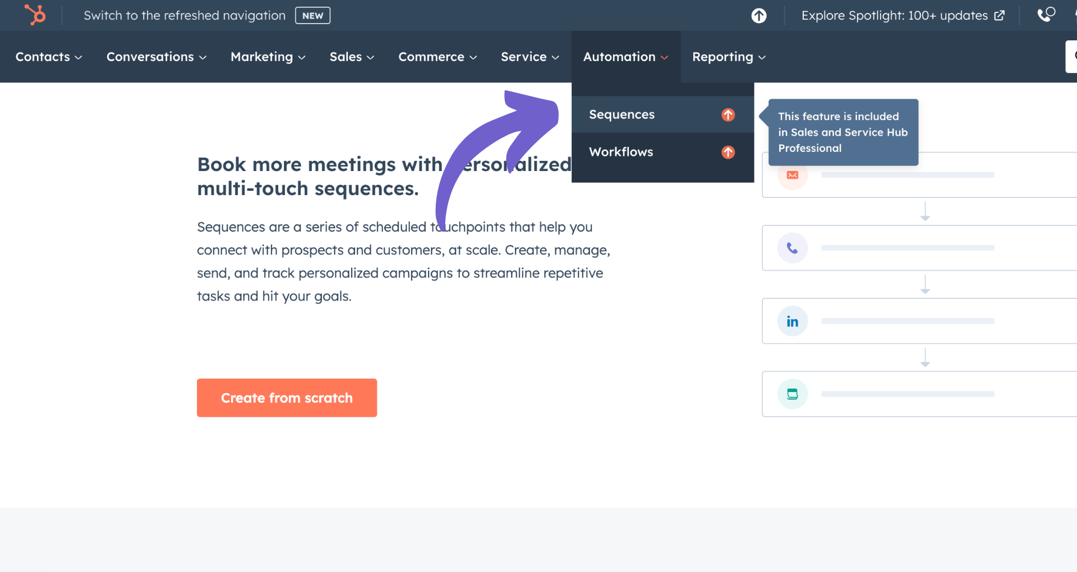Image resolution: width=1077 pixels, height=572 pixels.
Task: Expand the Reporting dropdown
Action: [x=728, y=57]
